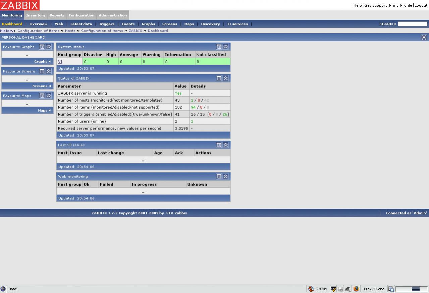The width and height of the screenshot is (429, 293).
Task: Click the satellite dish status bar icon
Action: pos(348,289)
